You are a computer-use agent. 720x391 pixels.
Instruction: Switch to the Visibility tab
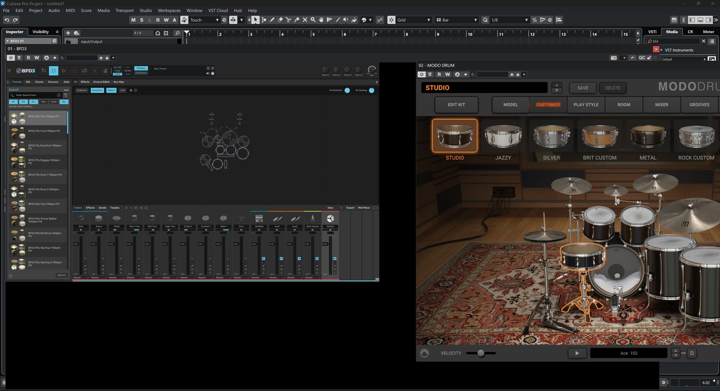click(x=40, y=32)
